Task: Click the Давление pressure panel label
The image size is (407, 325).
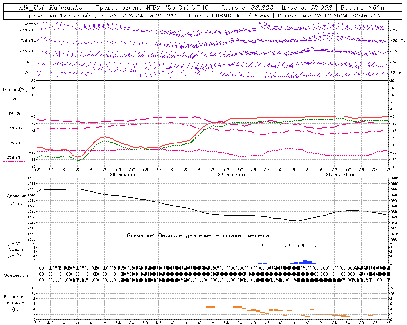Action: 17,196
